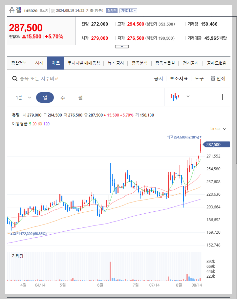Click the stock search magnifier icon
The image size is (237, 299).
point(15,78)
